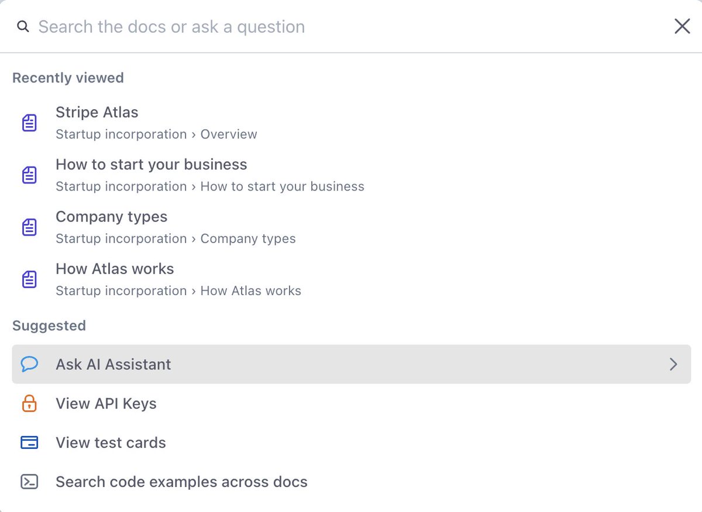Open the How Atlas works result title
Viewport: 702px width, 512px height.
coord(115,269)
